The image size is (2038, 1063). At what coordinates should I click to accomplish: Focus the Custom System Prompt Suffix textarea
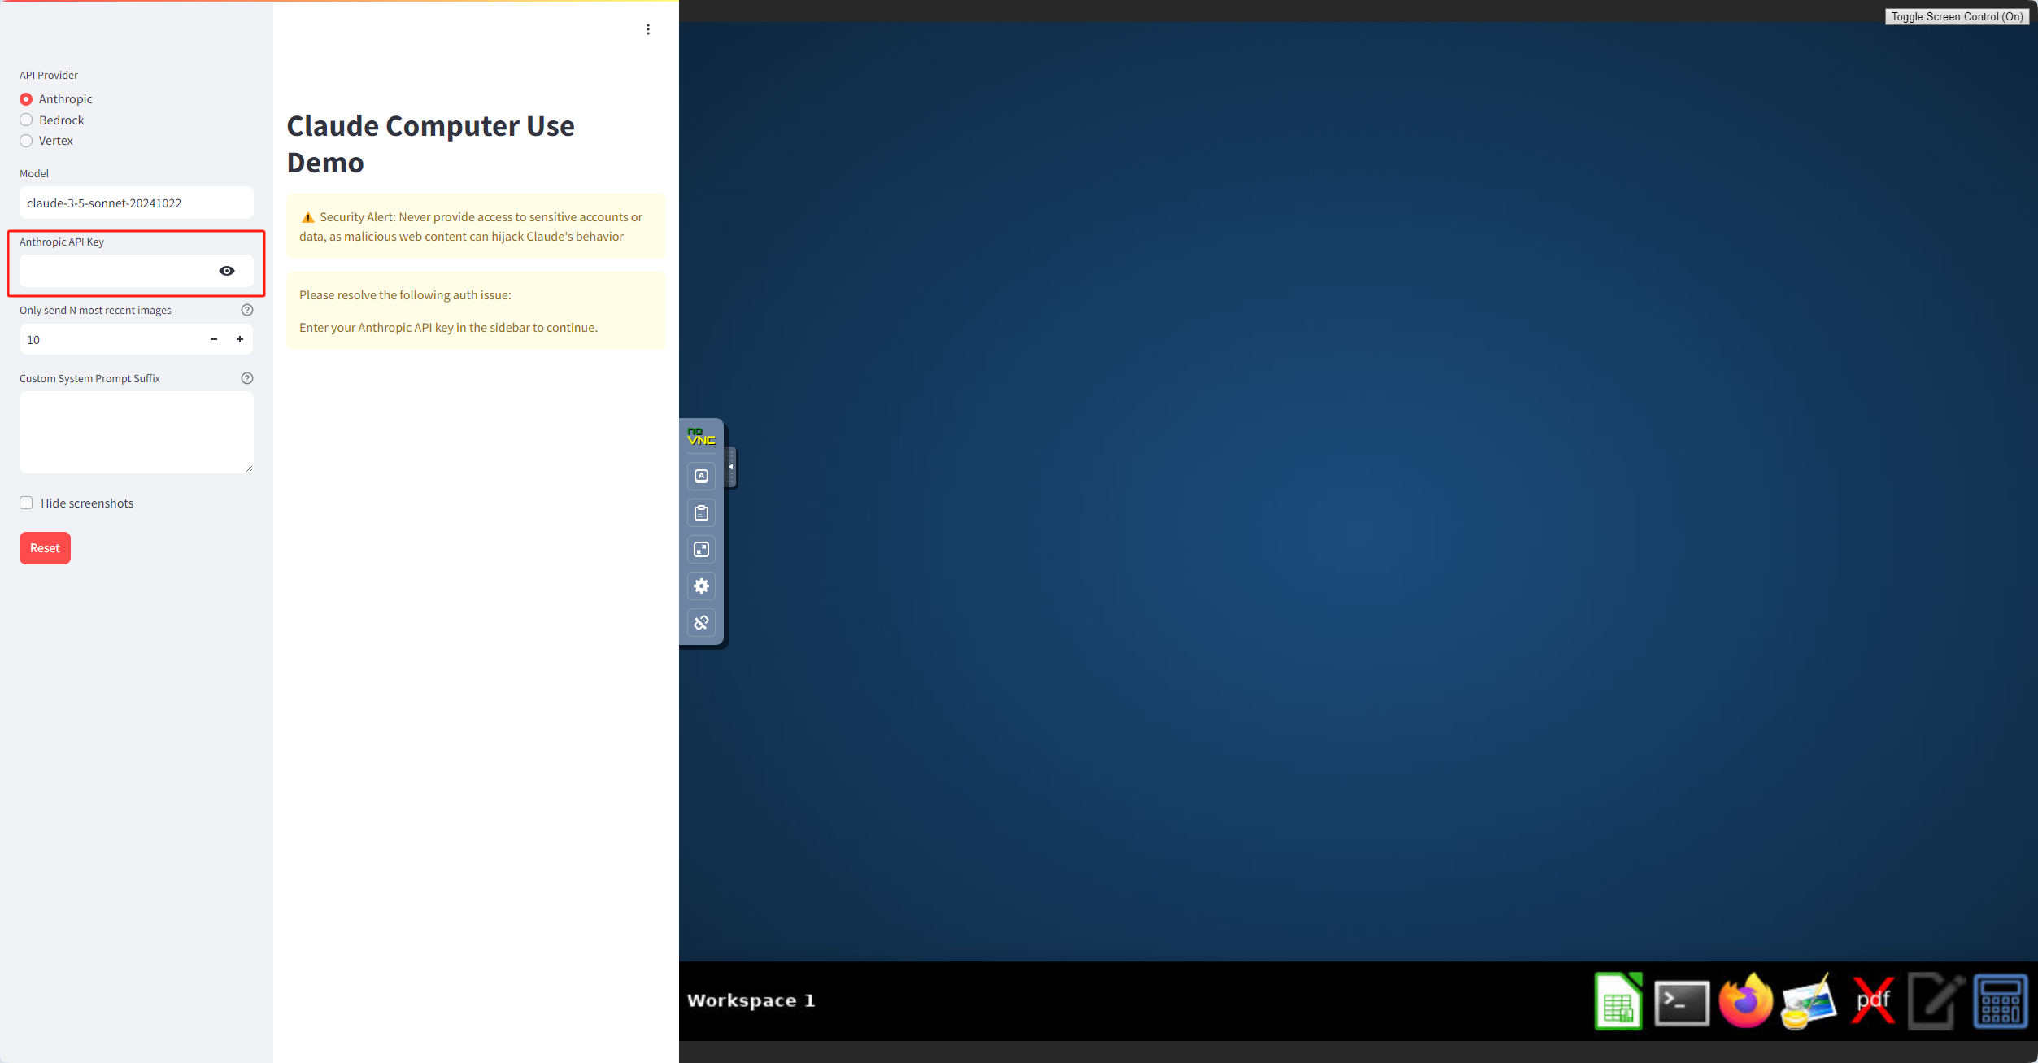click(137, 433)
